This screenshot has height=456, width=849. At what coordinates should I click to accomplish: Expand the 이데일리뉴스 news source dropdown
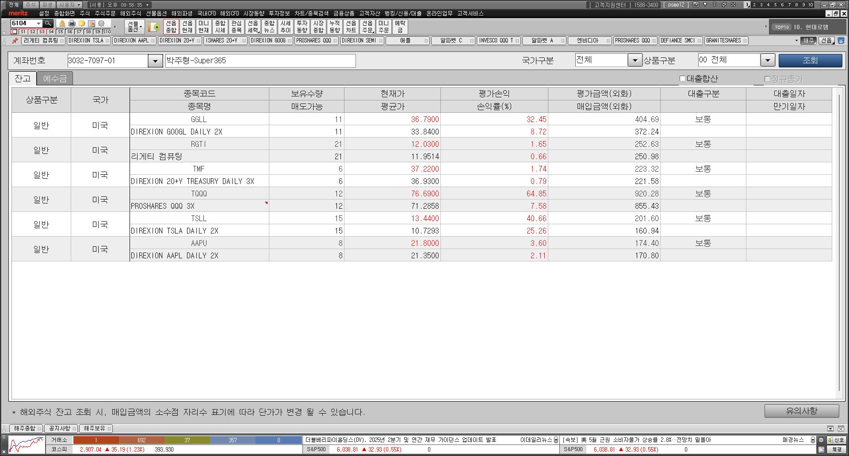point(556,440)
